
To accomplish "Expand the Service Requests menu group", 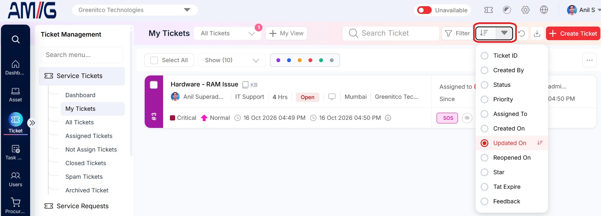I will point(82,206).
